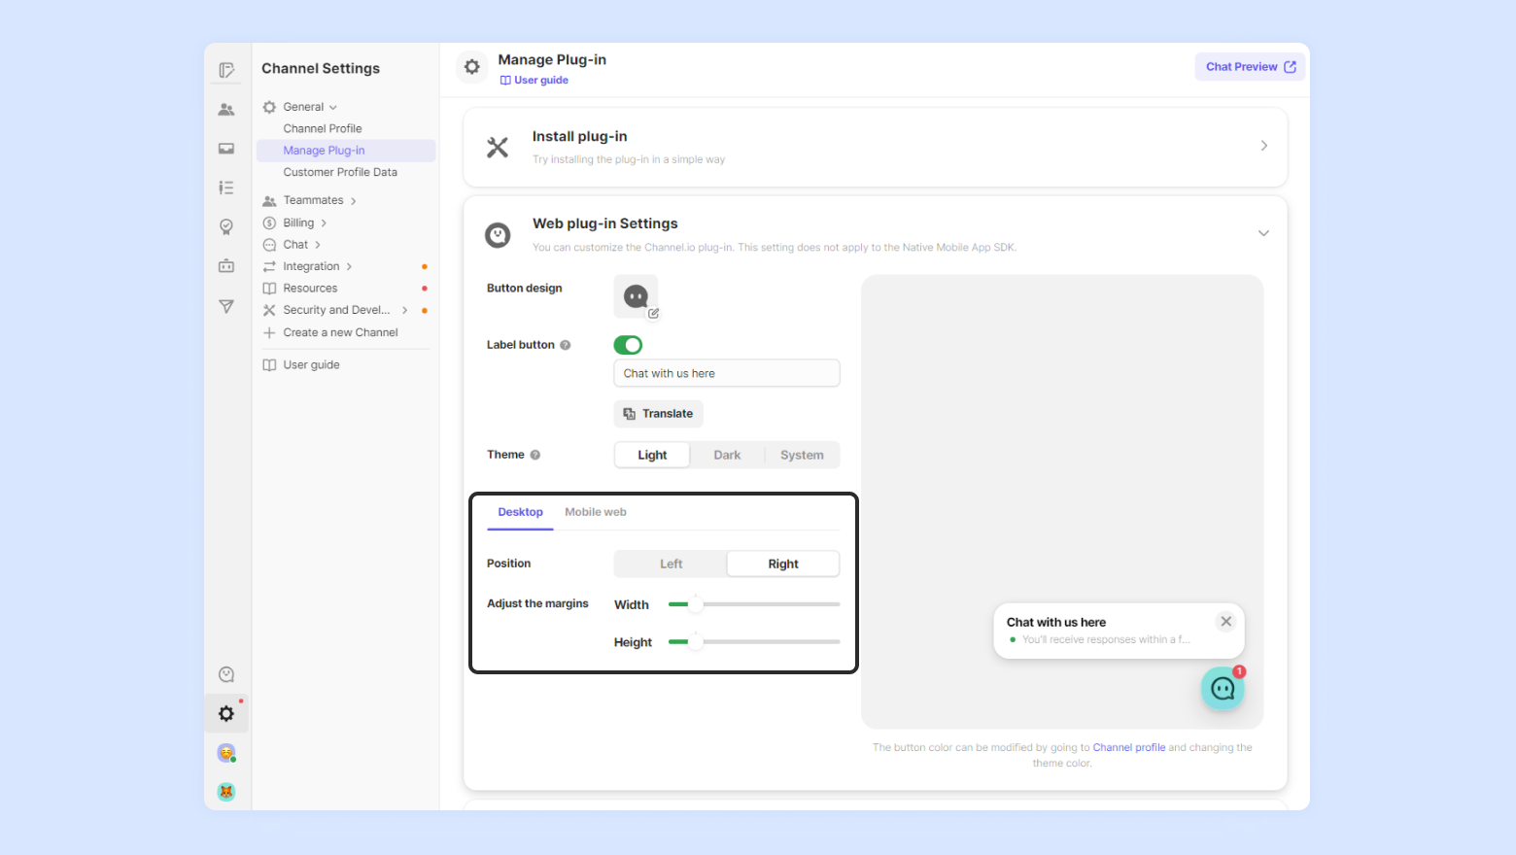Toggle the Label button switch off

628,345
